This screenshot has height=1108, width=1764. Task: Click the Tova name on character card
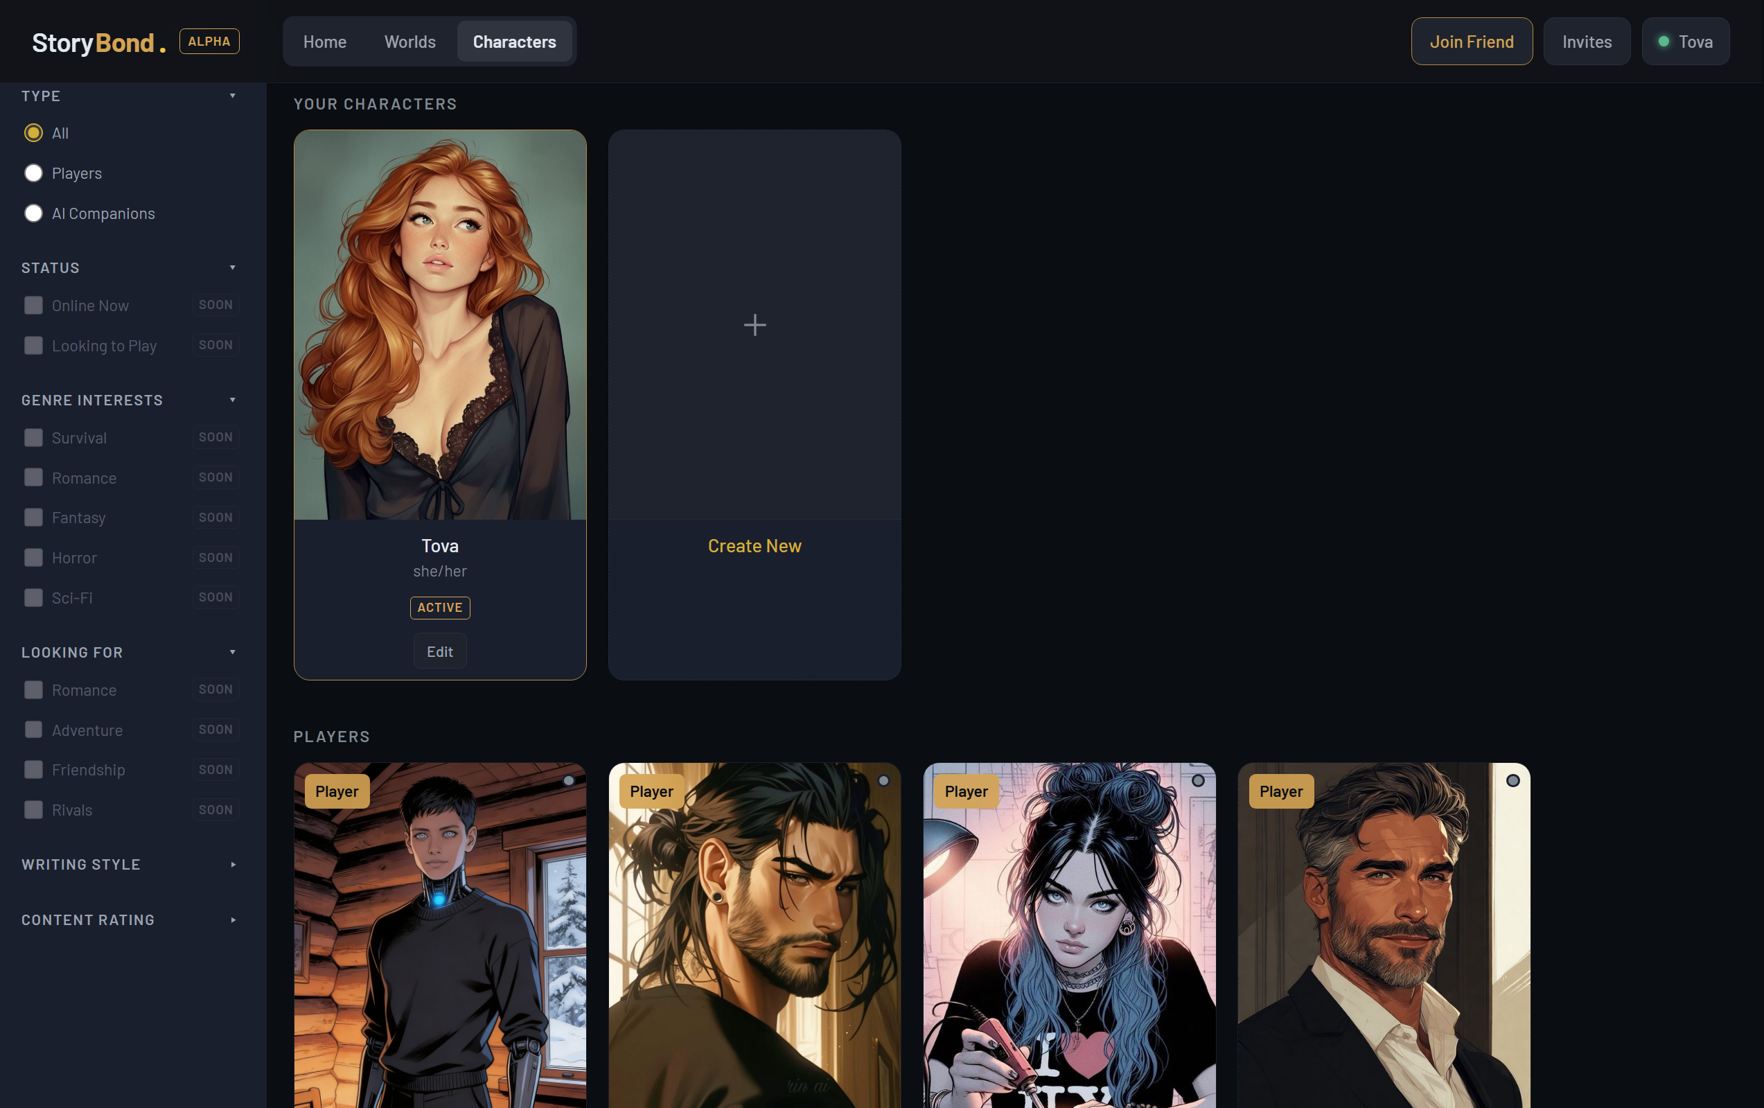pyautogui.click(x=439, y=546)
